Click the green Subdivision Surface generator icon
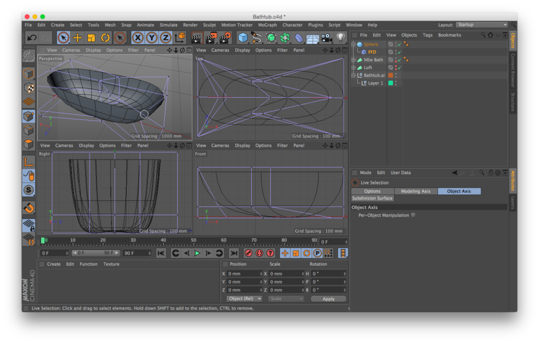This screenshot has width=539, height=343. (271, 38)
